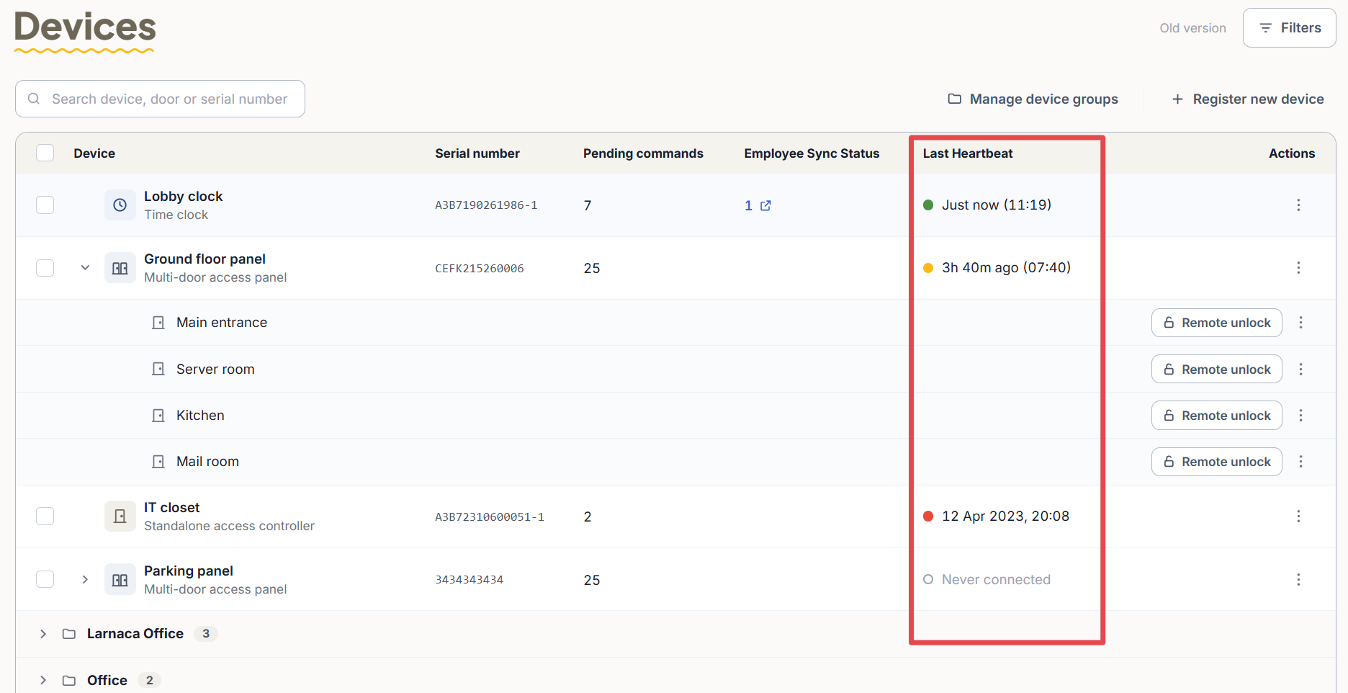Click serial number CEFK215260006
Image resolution: width=1348 pixels, height=693 pixels.
(480, 269)
